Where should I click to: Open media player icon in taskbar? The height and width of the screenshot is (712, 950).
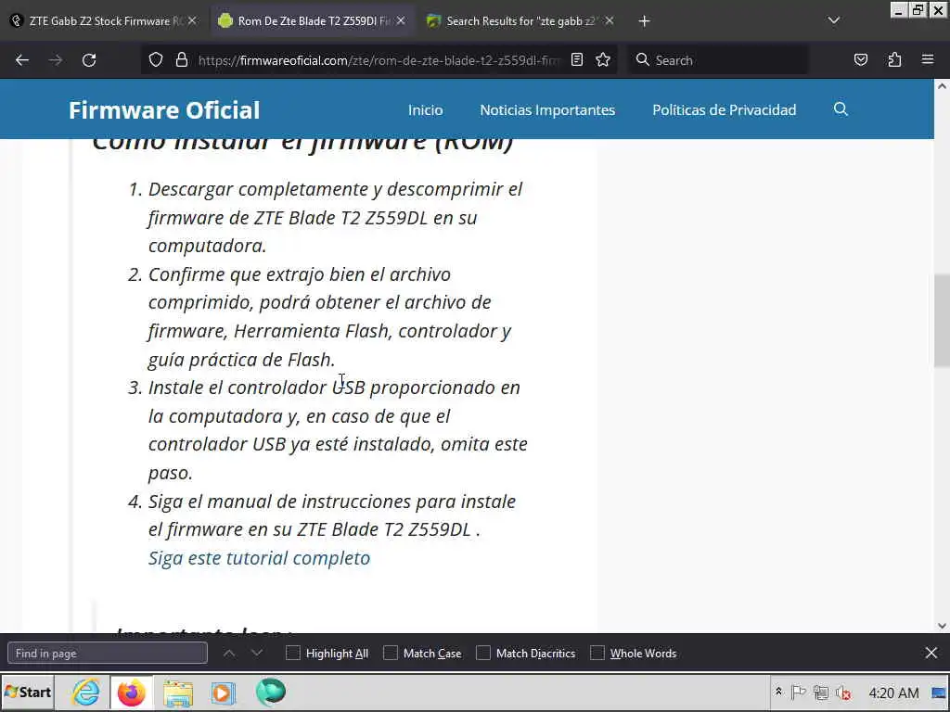click(x=223, y=693)
